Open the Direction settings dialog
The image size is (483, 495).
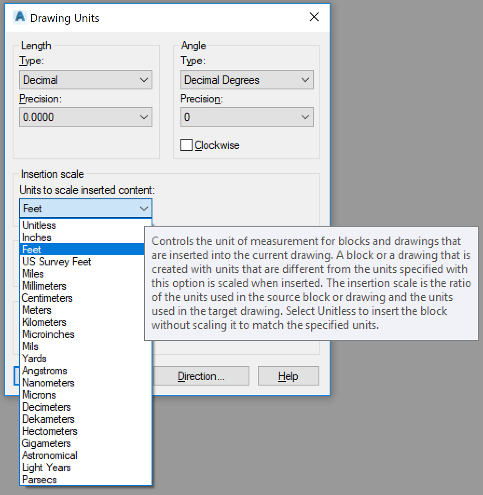(201, 376)
